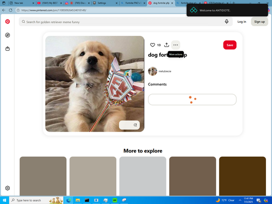Switch to the Settings browser tab
The width and height of the screenshot is (272, 204).
(x=105, y=3)
